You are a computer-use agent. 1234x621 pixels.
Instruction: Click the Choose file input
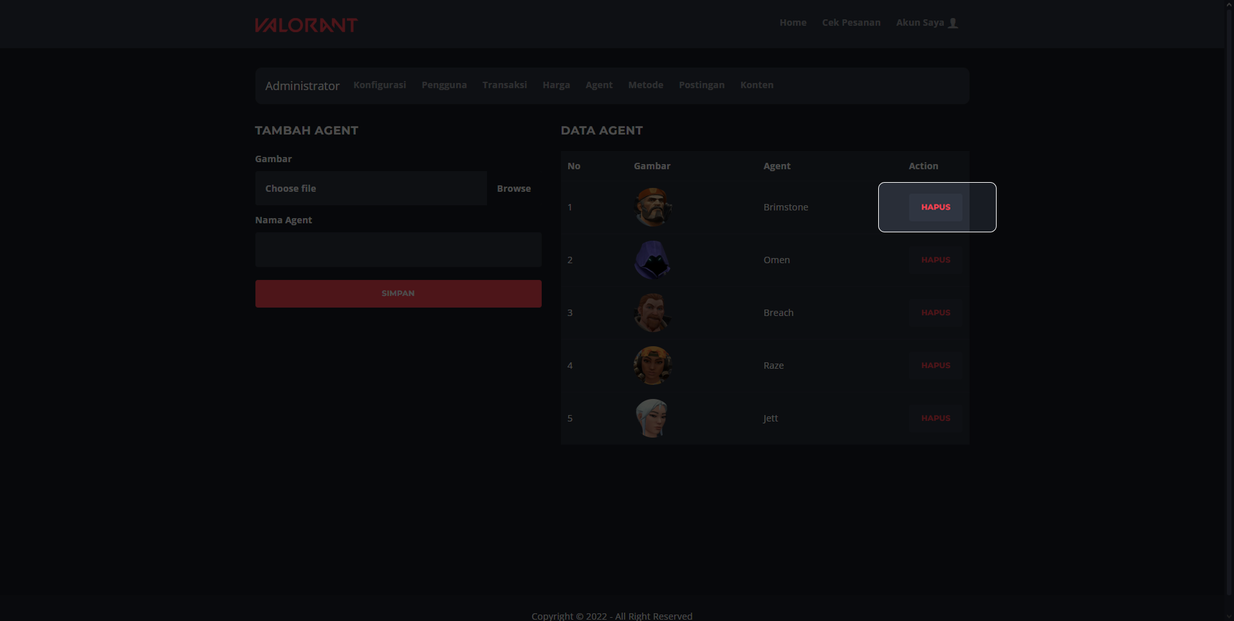[x=371, y=188]
